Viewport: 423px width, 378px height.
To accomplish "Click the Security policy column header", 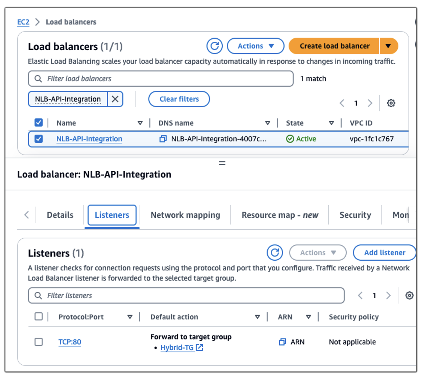I will [354, 317].
